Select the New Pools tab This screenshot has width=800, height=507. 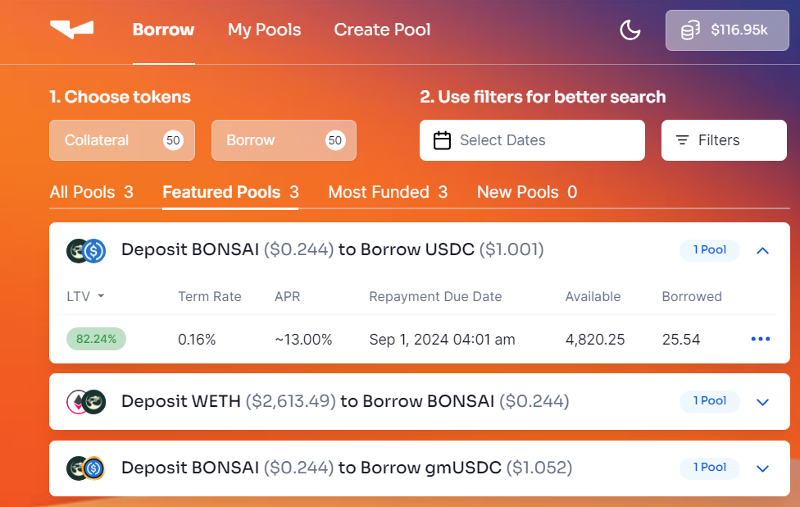click(x=526, y=192)
